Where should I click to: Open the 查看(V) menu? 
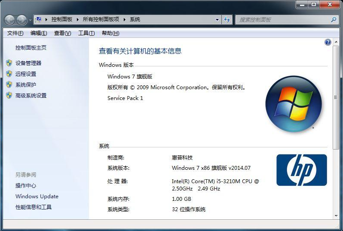62,33
